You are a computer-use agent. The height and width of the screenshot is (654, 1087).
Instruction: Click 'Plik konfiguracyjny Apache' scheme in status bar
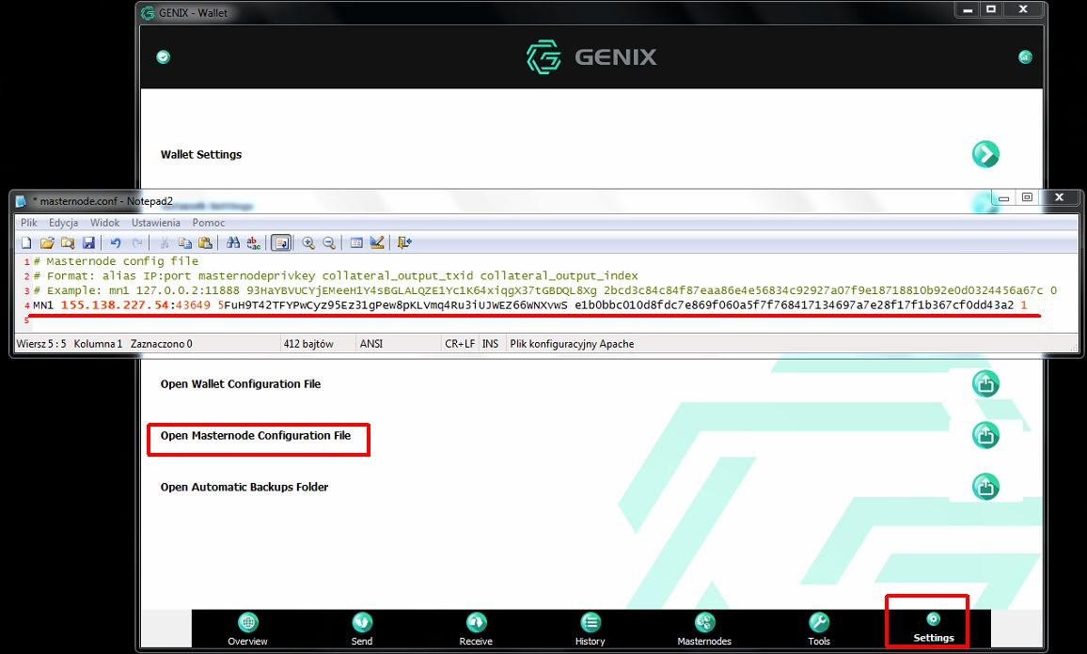tap(572, 344)
